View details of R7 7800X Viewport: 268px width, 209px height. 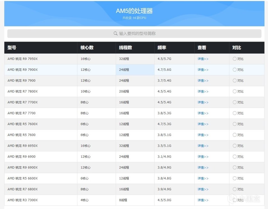coord(203,91)
